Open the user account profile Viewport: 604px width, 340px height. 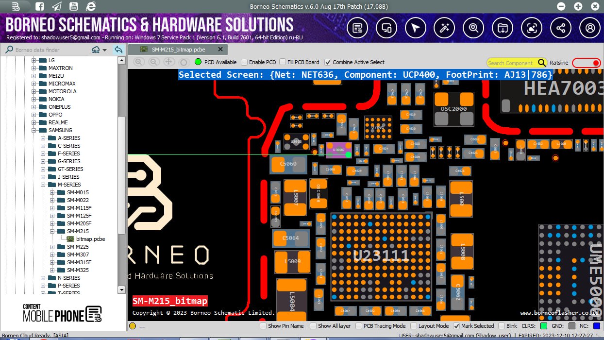pyautogui.click(x=590, y=28)
